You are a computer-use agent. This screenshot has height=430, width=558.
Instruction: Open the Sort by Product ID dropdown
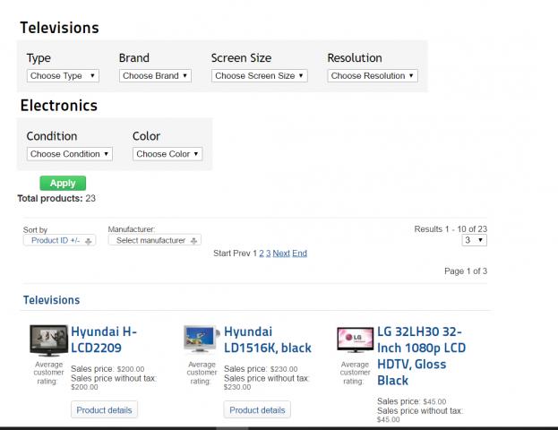pyautogui.click(x=59, y=240)
